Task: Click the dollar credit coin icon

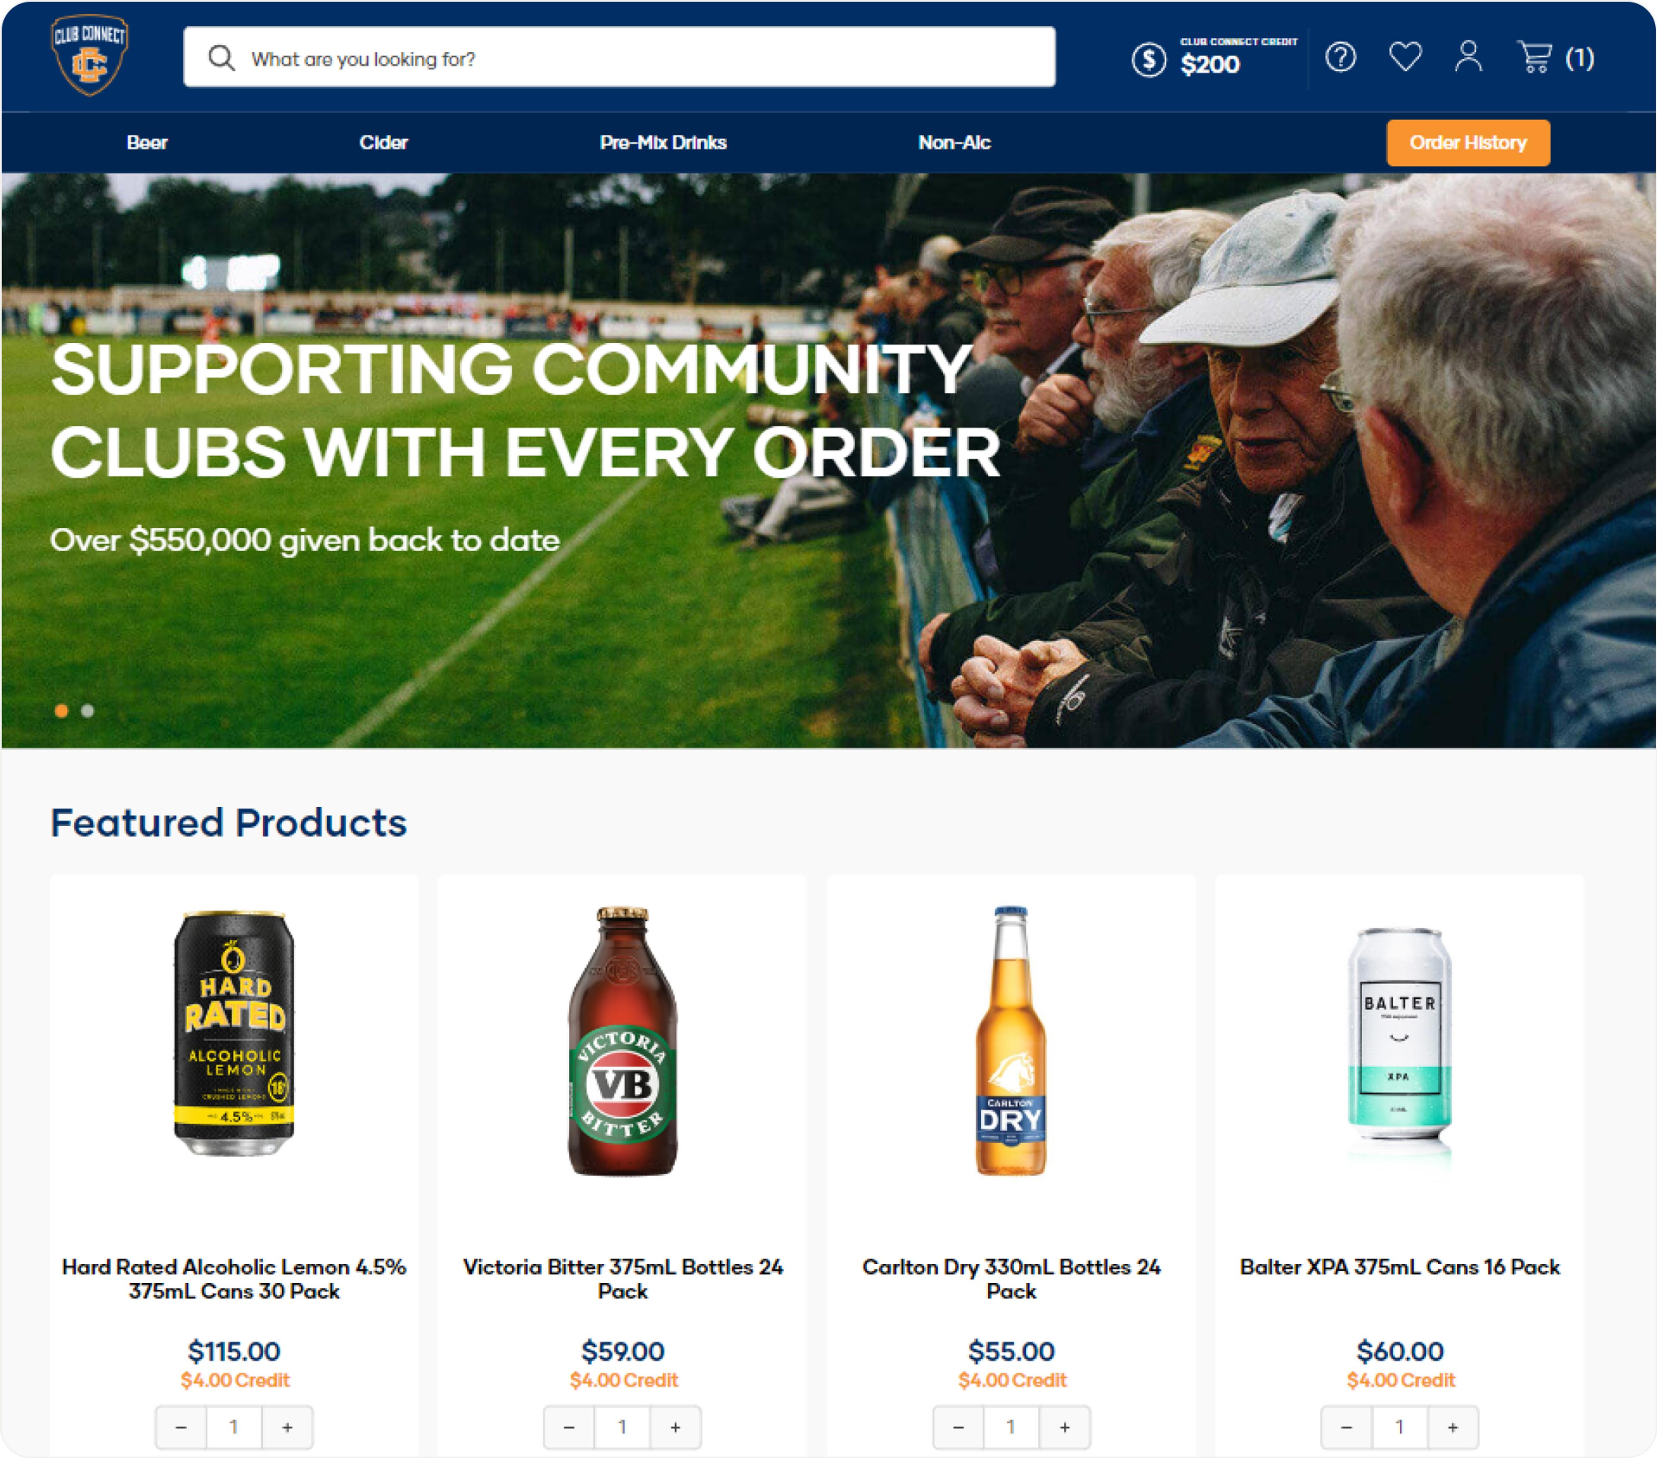Action: pos(1149,60)
